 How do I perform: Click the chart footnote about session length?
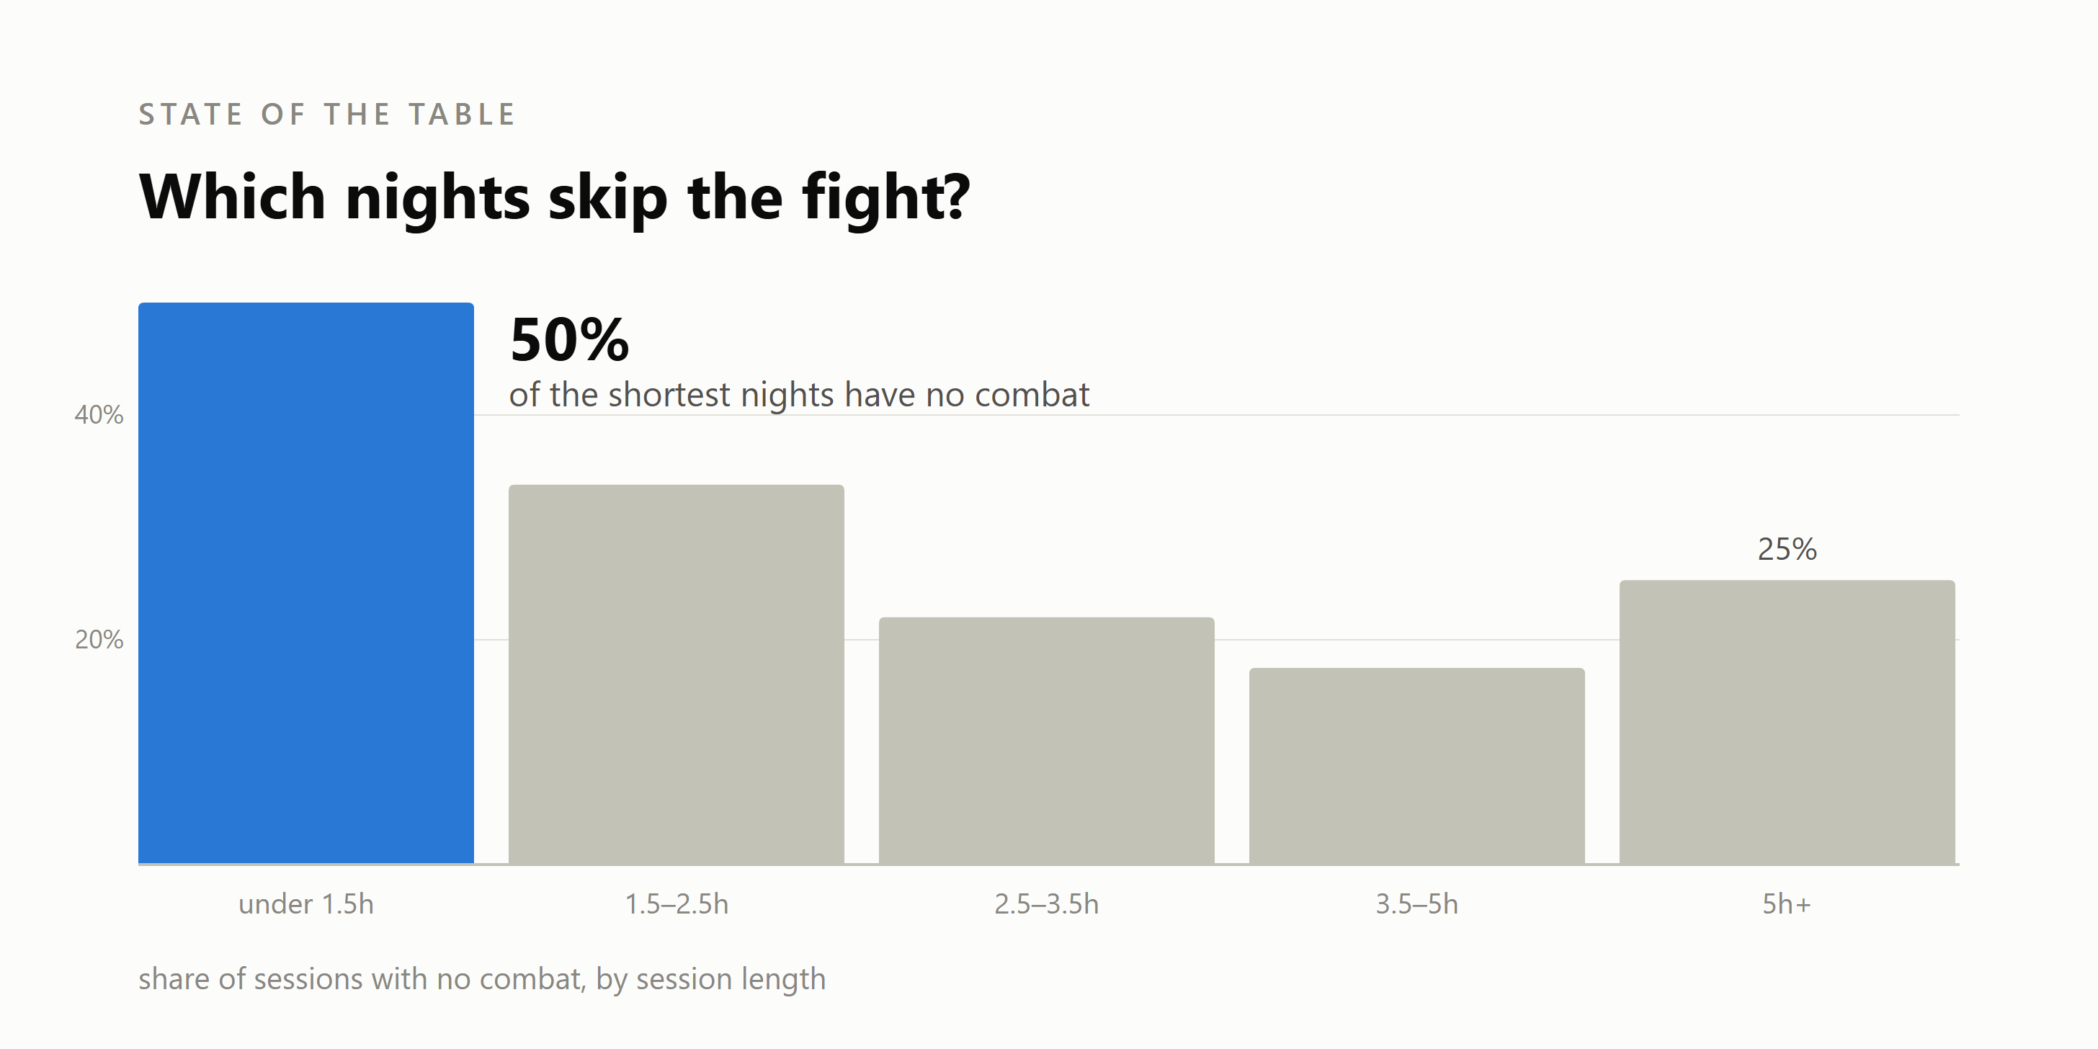point(482,979)
